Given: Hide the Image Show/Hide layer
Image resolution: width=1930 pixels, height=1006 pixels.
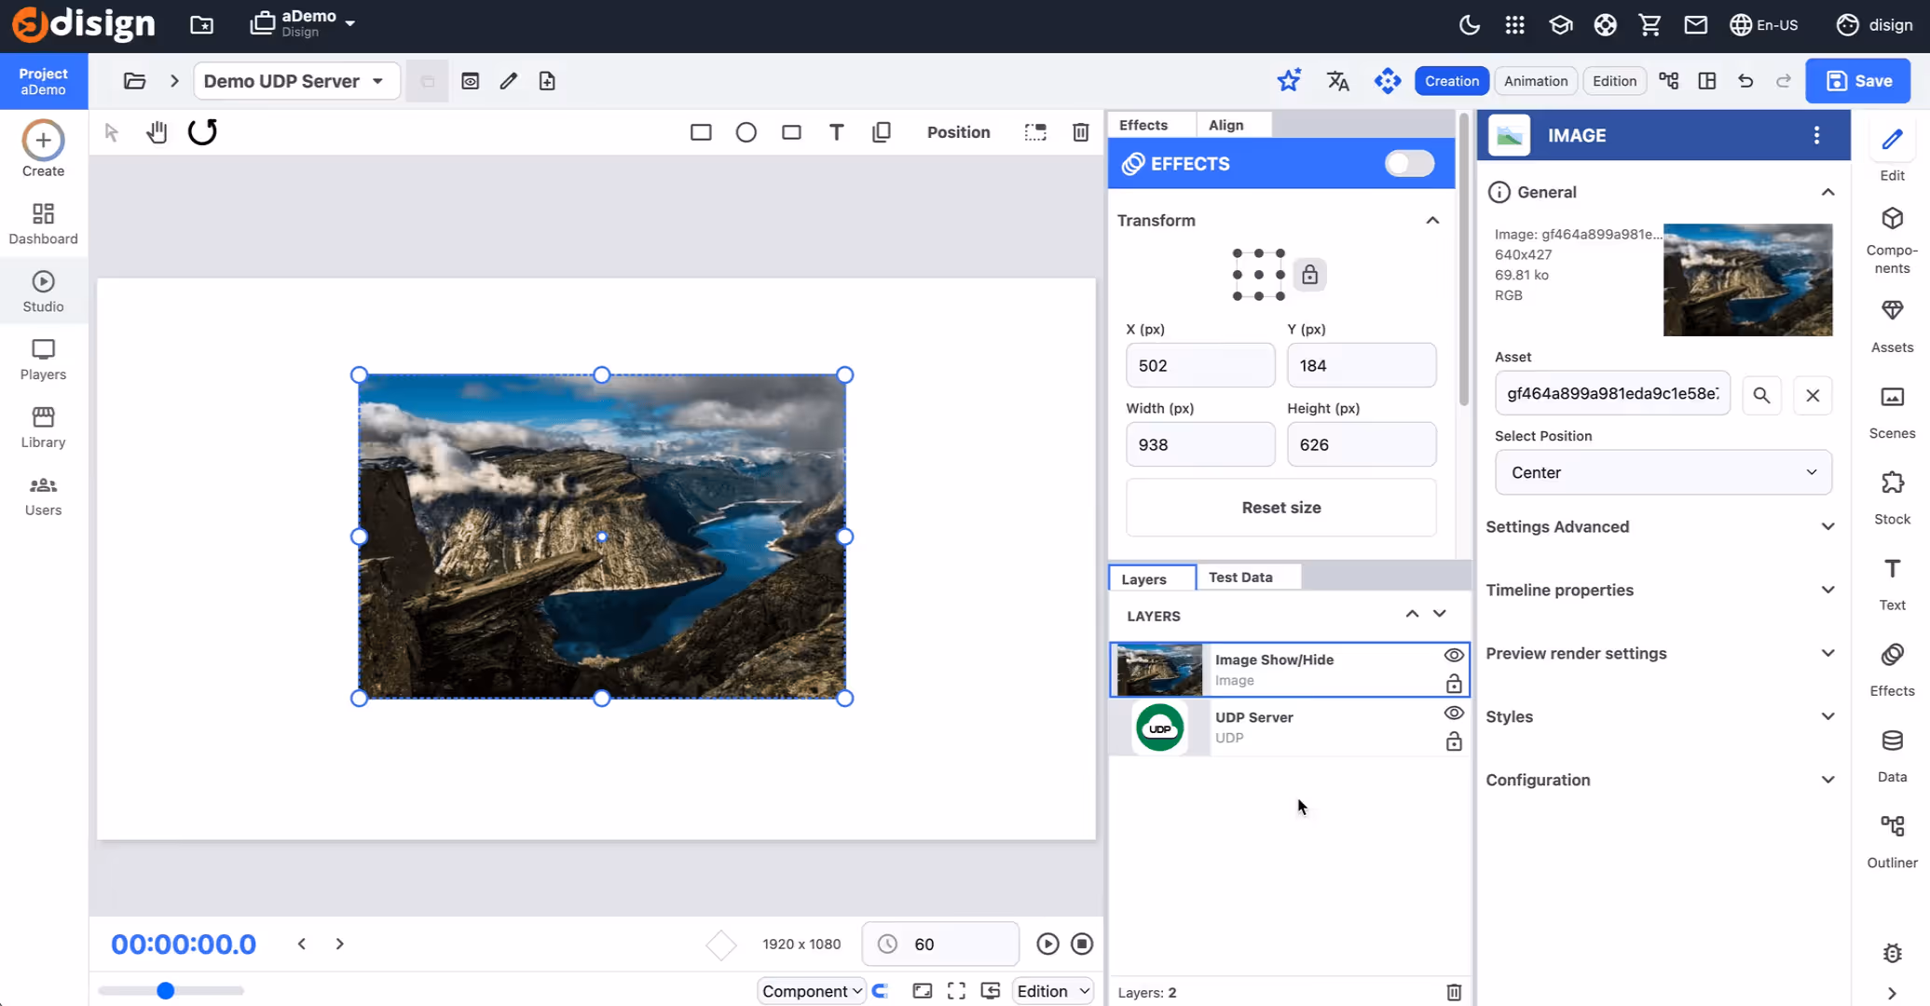Looking at the screenshot, I should [1453, 656].
